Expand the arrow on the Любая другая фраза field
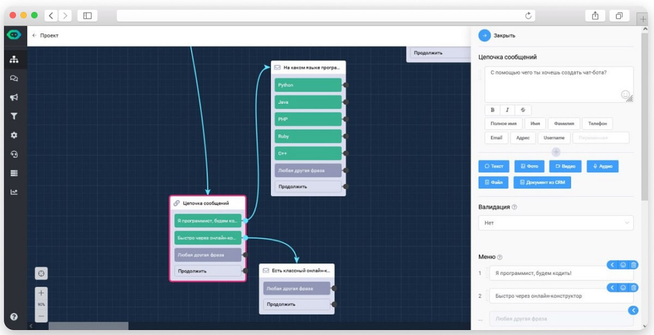This screenshot has width=654, height=335. tap(633, 310)
